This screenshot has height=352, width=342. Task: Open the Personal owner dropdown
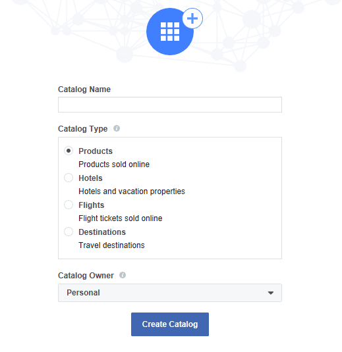[170, 293]
